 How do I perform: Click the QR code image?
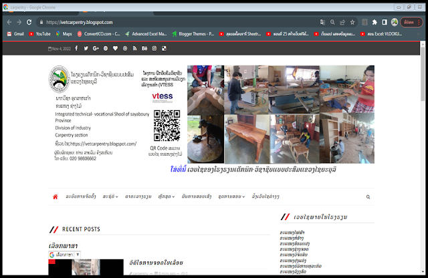click(x=167, y=126)
